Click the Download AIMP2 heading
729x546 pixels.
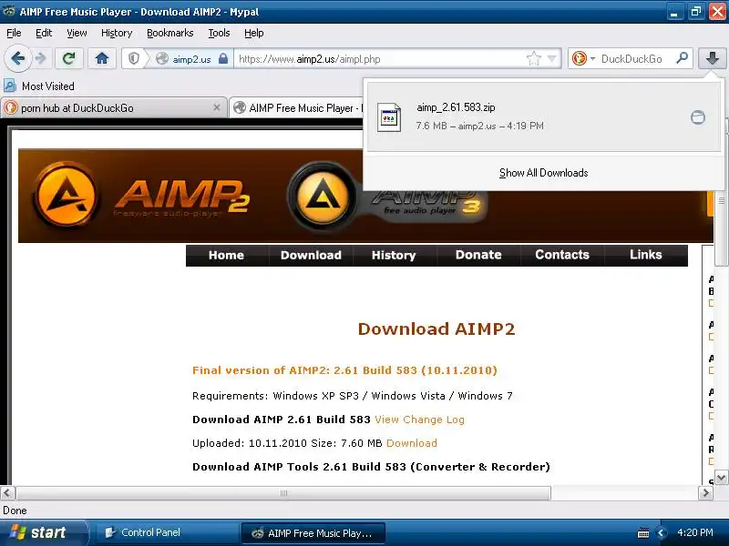click(436, 329)
